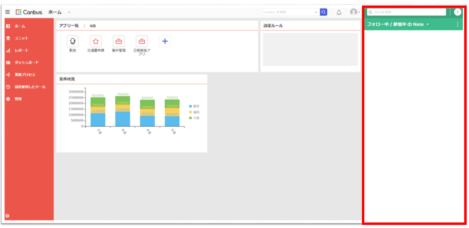Image resolution: width=469 pixels, height=228 pixels.
Task: Open the hamburger menu icon
Action: tap(8, 12)
